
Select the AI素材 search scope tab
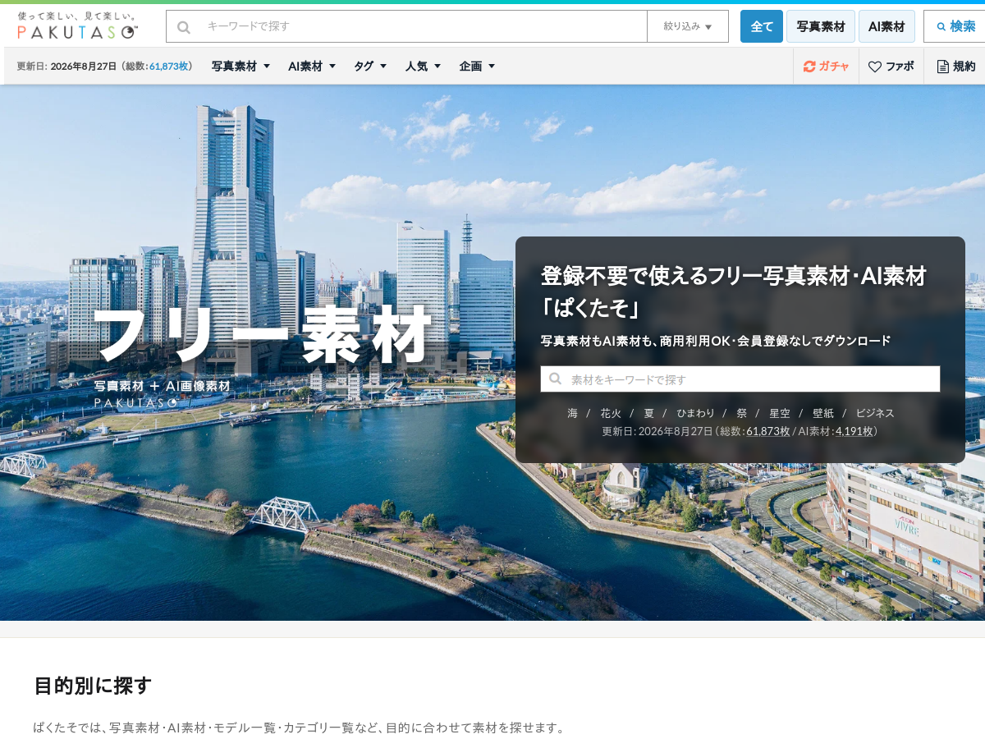pyautogui.click(x=886, y=26)
